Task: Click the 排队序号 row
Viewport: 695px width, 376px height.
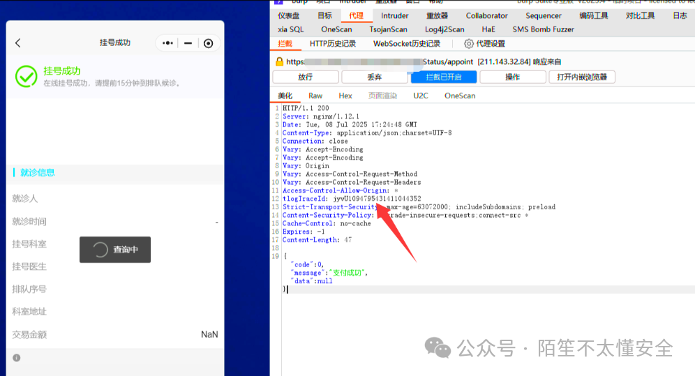Action: click(x=115, y=289)
